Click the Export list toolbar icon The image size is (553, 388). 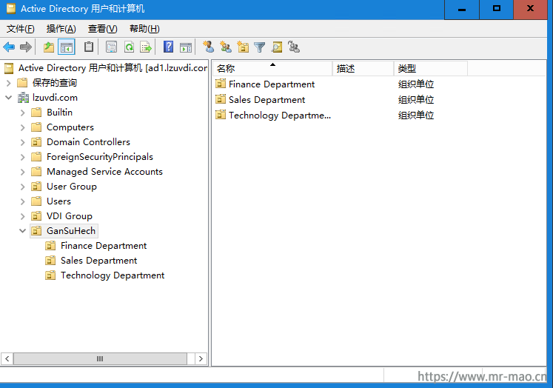tap(146, 47)
